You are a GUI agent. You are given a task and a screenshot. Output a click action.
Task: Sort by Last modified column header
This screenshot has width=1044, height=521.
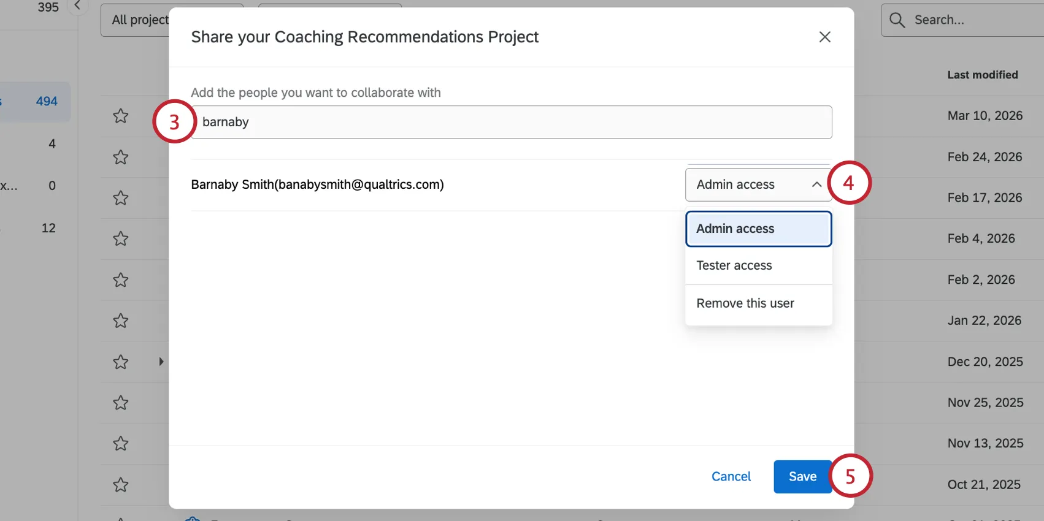point(982,75)
